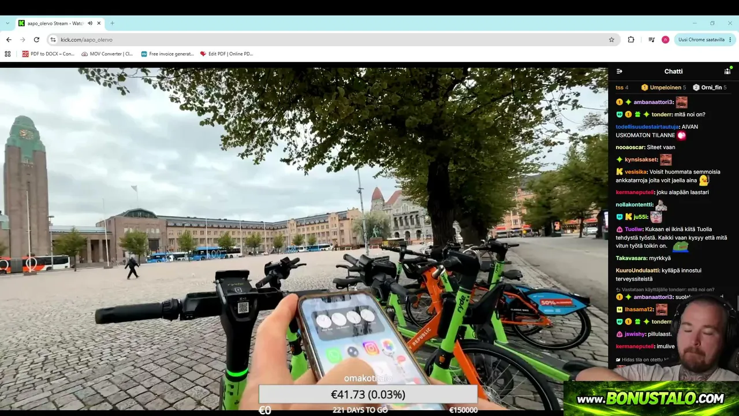This screenshot has width=739, height=416.
Task: Click the emote next to kynsisakset's name
Action: coord(666,159)
